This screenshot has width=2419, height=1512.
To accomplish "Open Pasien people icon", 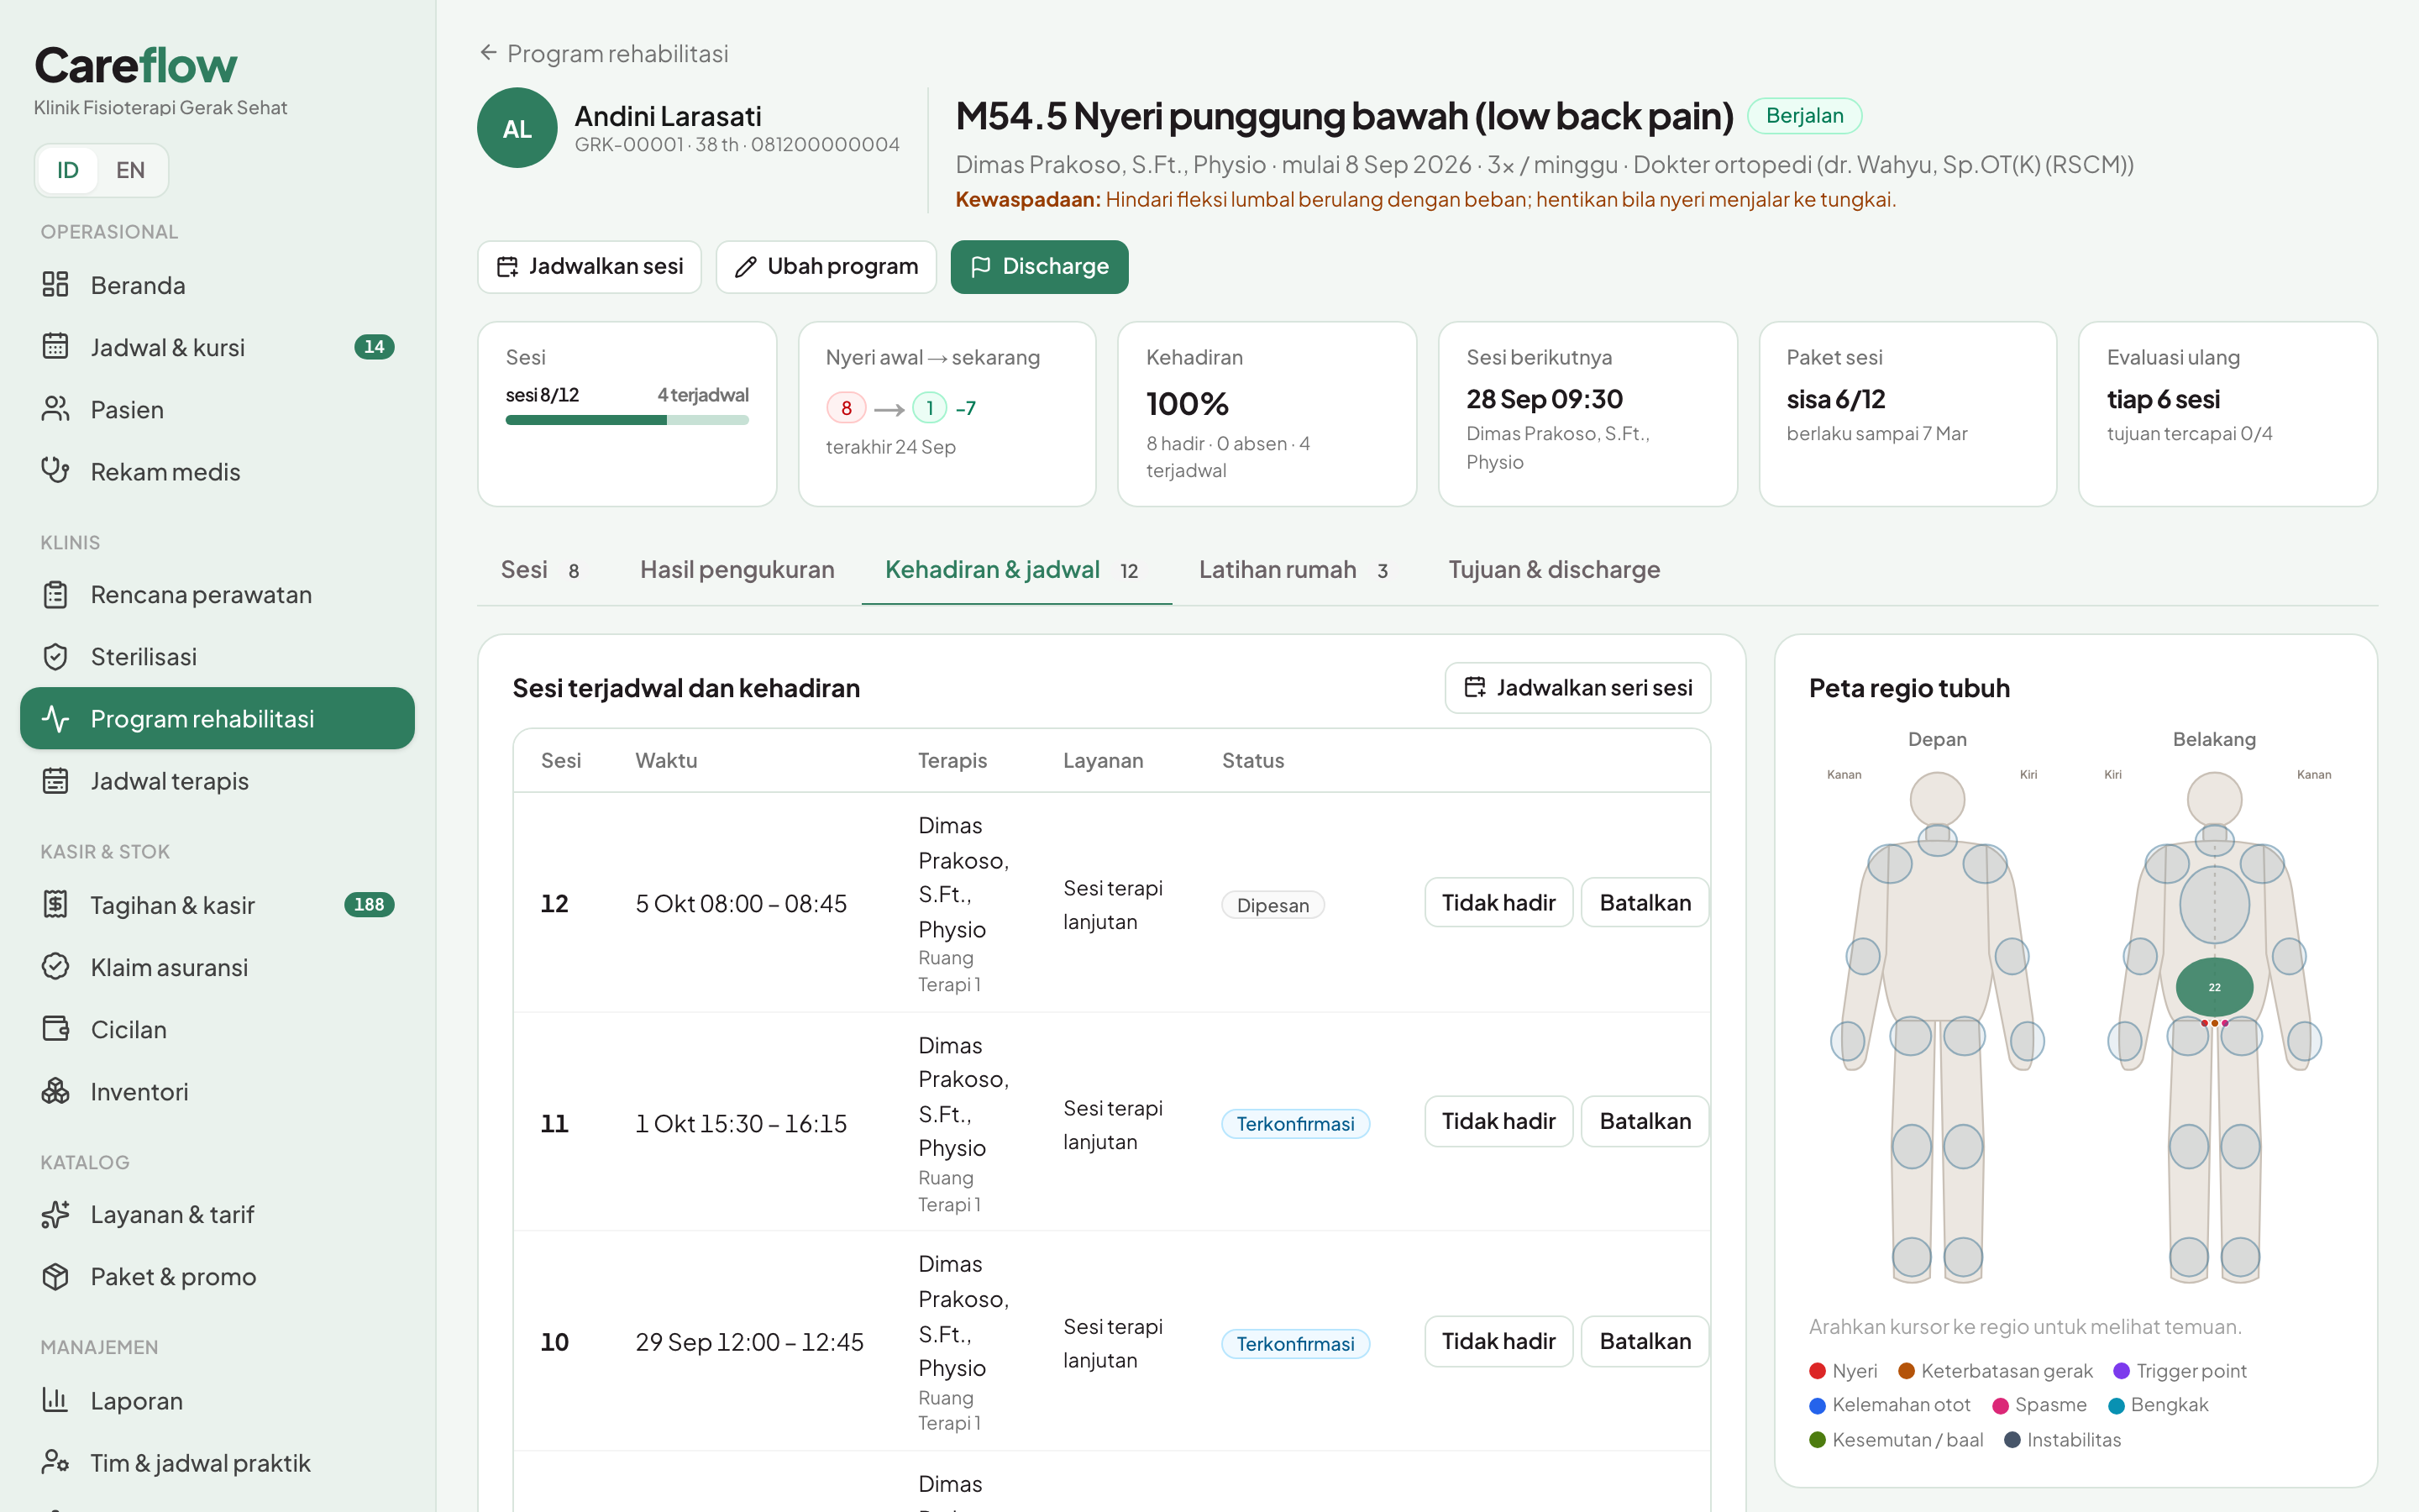I will click(x=55, y=409).
